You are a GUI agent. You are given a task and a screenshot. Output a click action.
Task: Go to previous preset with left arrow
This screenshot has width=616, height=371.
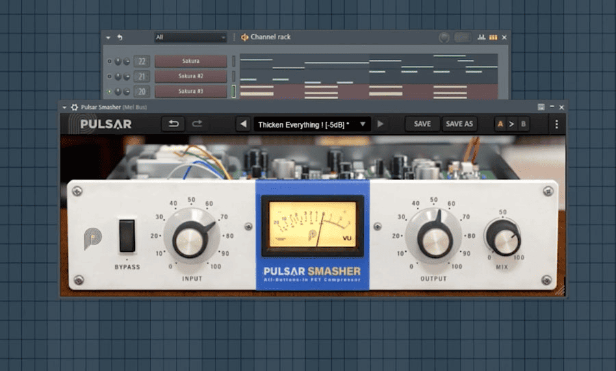click(x=243, y=124)
